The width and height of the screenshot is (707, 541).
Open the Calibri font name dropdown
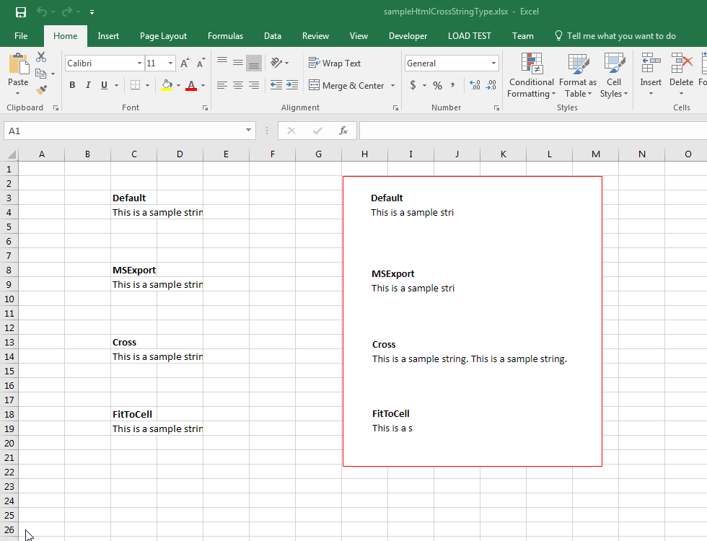pyautogui.click(x=139, y=63)
